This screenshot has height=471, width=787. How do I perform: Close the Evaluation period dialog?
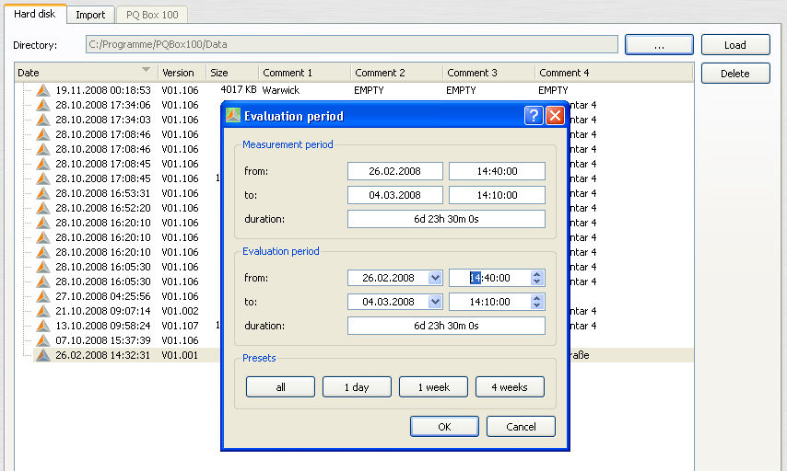point(555,116)
